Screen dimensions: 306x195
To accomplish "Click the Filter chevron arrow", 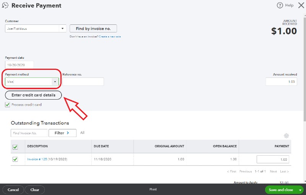I will pos(68,133).
